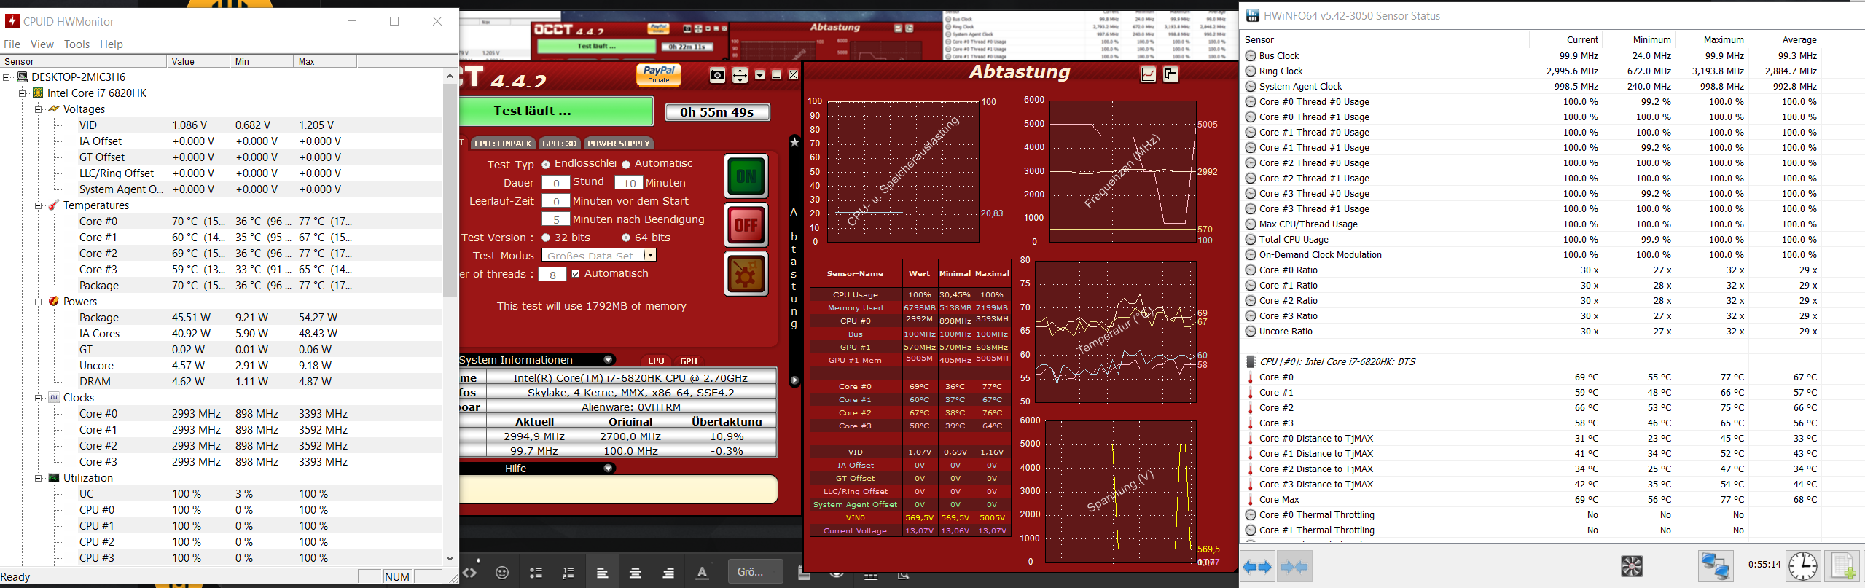This screenshot has width=1865, height=588.
Task: Click the graph view icon beside Abtastung
Action: [x=1148, y=74]
